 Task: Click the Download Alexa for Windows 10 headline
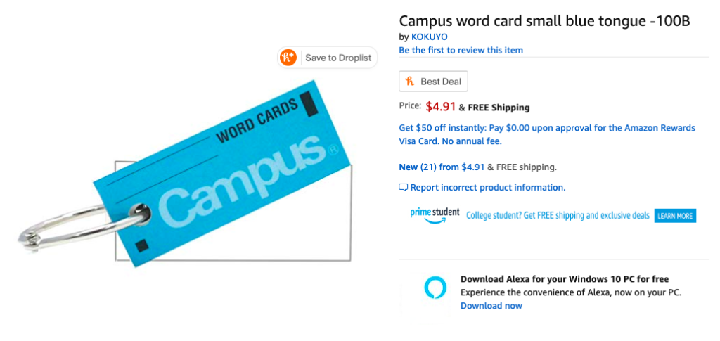(x=564, y=278)
